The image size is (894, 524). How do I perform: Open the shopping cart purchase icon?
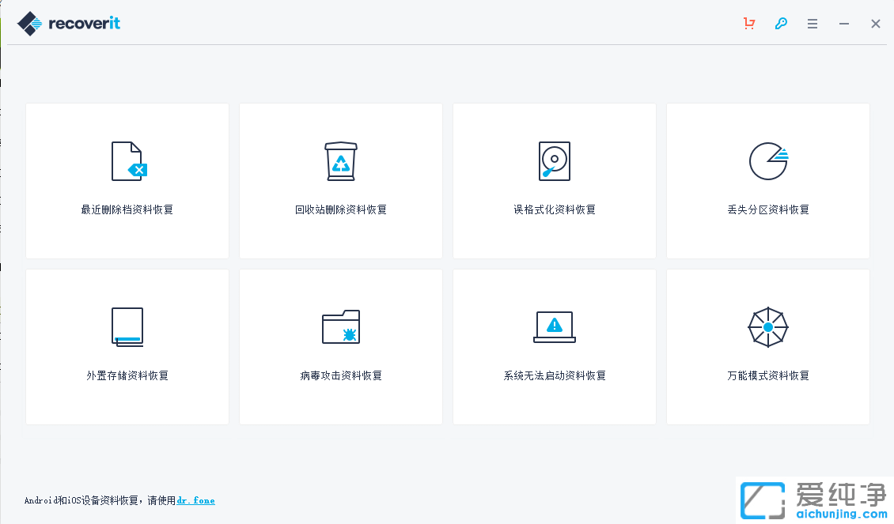point(749,24)
